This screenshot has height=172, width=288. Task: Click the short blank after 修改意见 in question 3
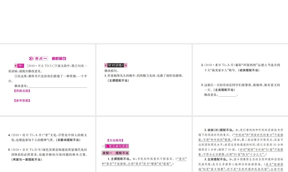coord(227,95)
